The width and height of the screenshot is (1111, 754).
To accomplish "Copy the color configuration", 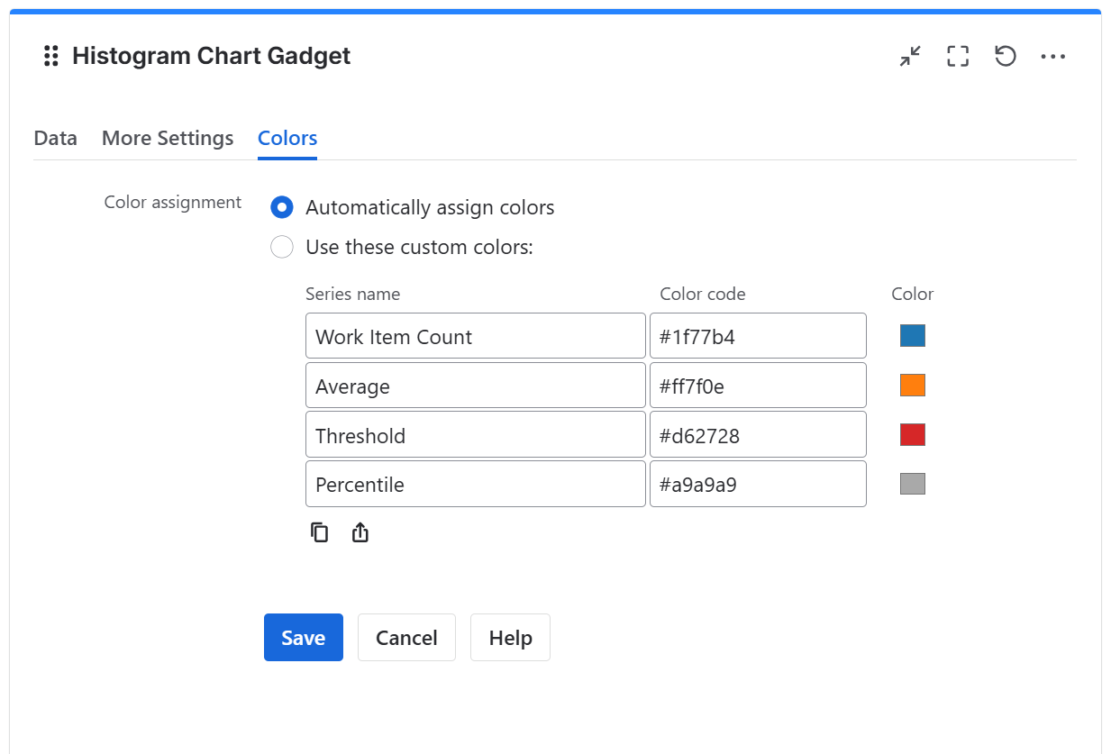I will [x=319, y=531].
